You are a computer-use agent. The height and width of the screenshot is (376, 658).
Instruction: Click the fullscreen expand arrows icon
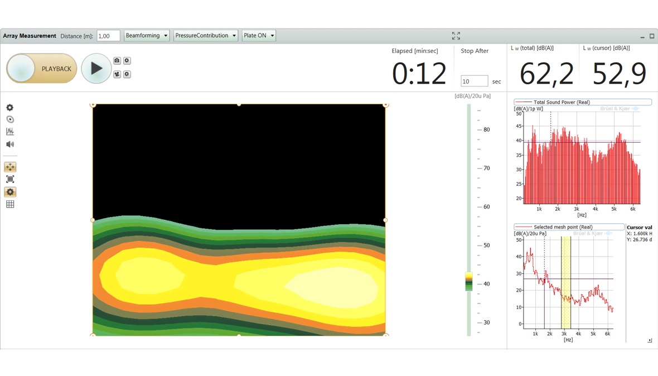(456, 36)
